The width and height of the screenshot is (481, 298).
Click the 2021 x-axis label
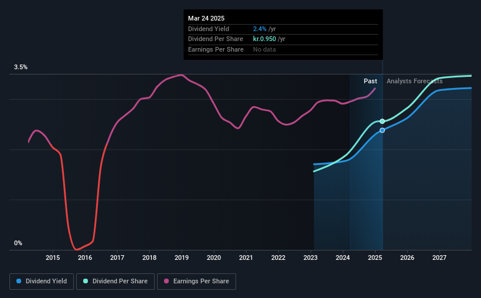(x=246, y=258)
